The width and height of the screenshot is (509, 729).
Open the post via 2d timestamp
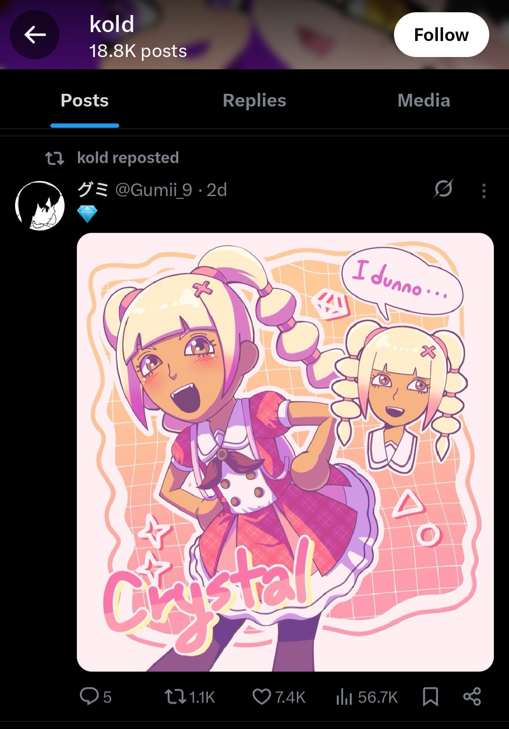coord(217,190)
